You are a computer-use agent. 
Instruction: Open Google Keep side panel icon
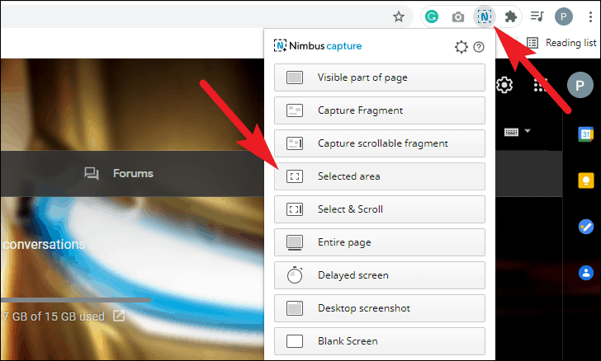coord(585,180)
